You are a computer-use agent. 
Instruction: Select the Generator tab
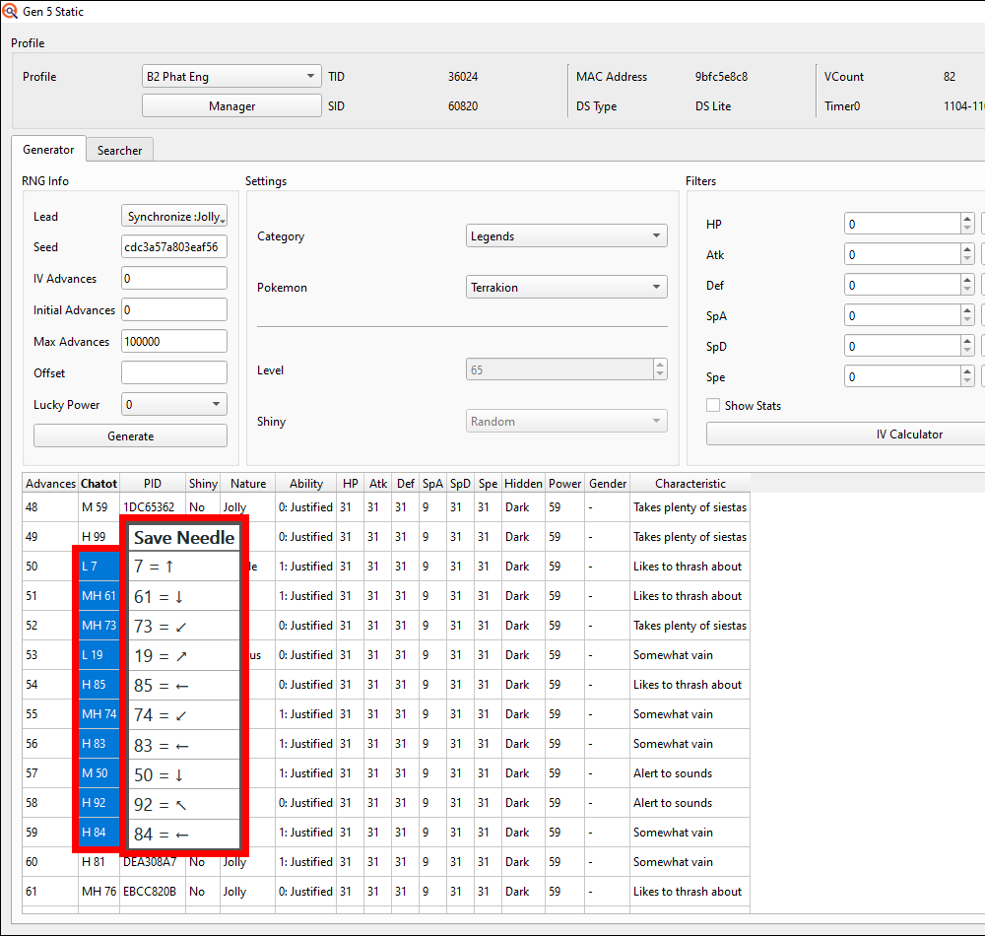pos(48,150)
